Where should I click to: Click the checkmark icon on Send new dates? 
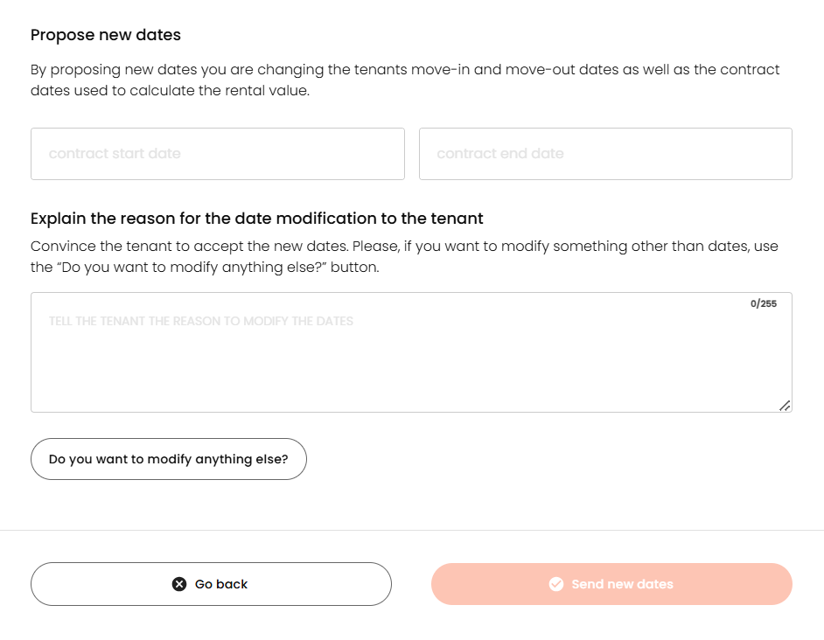tap(556, 584)
